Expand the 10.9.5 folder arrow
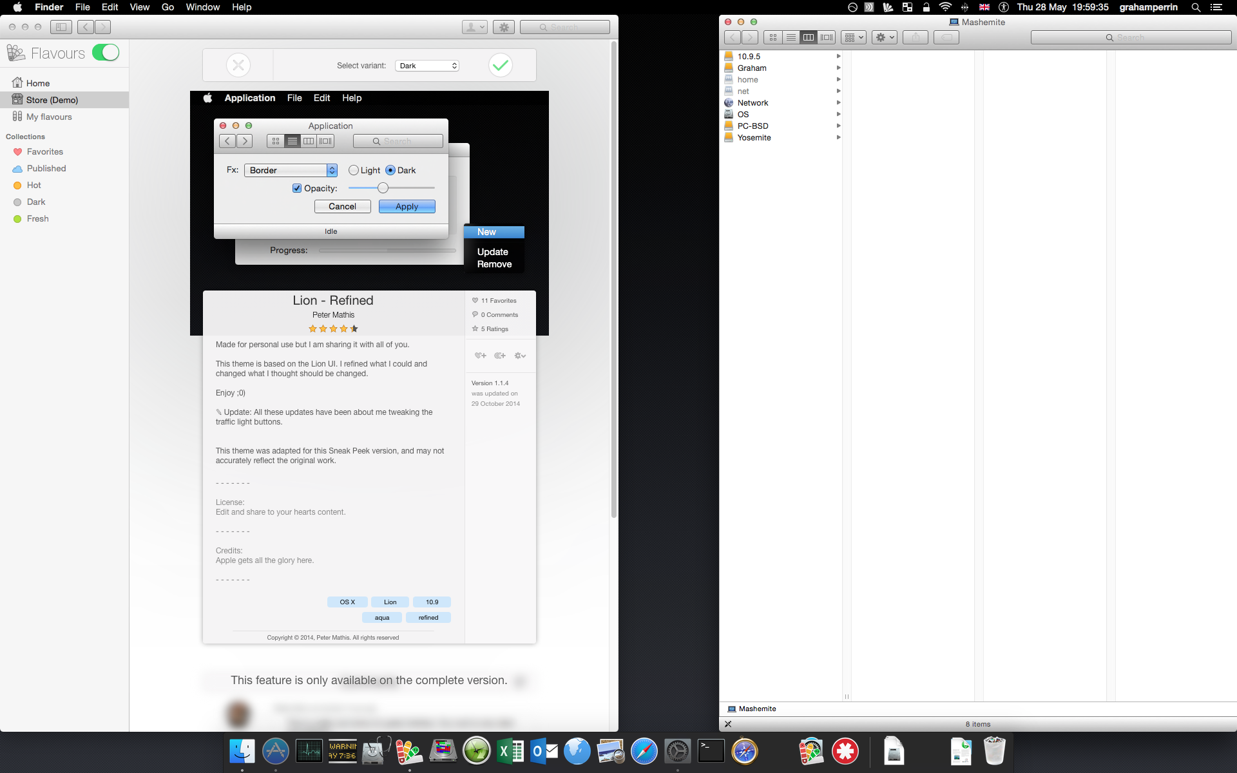The width and height of the screenshot is (1237, 773). point(838,56)
